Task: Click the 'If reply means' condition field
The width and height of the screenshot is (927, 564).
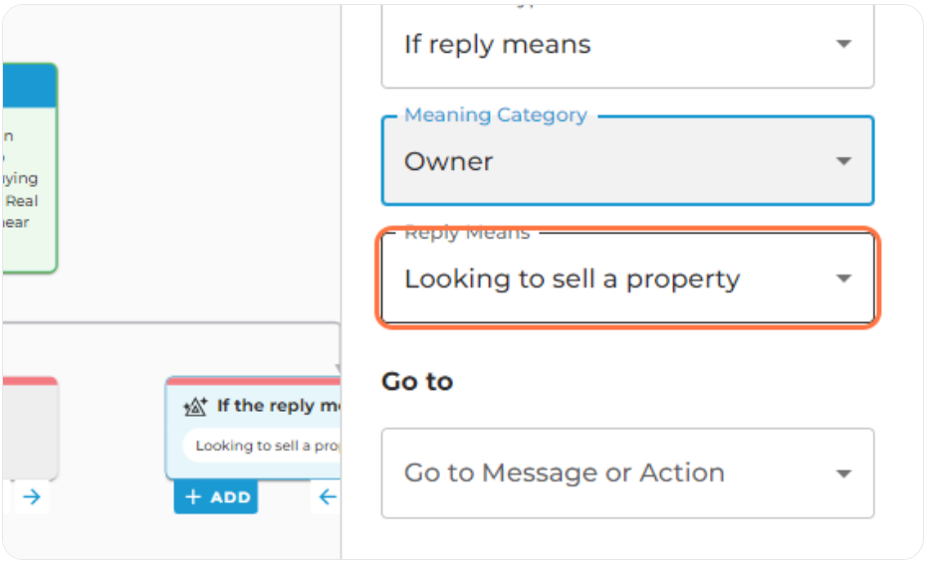Action: click(x=627, y=45)
